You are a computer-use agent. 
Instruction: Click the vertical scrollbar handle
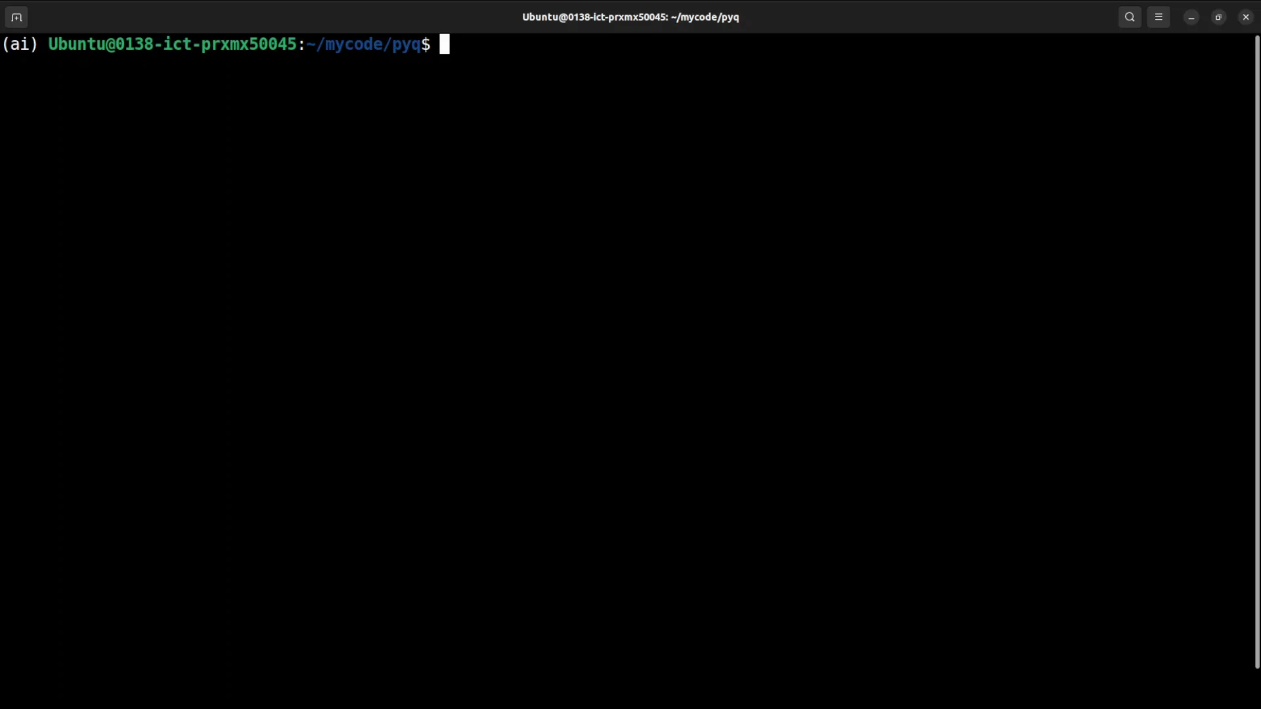point(1257,351)
